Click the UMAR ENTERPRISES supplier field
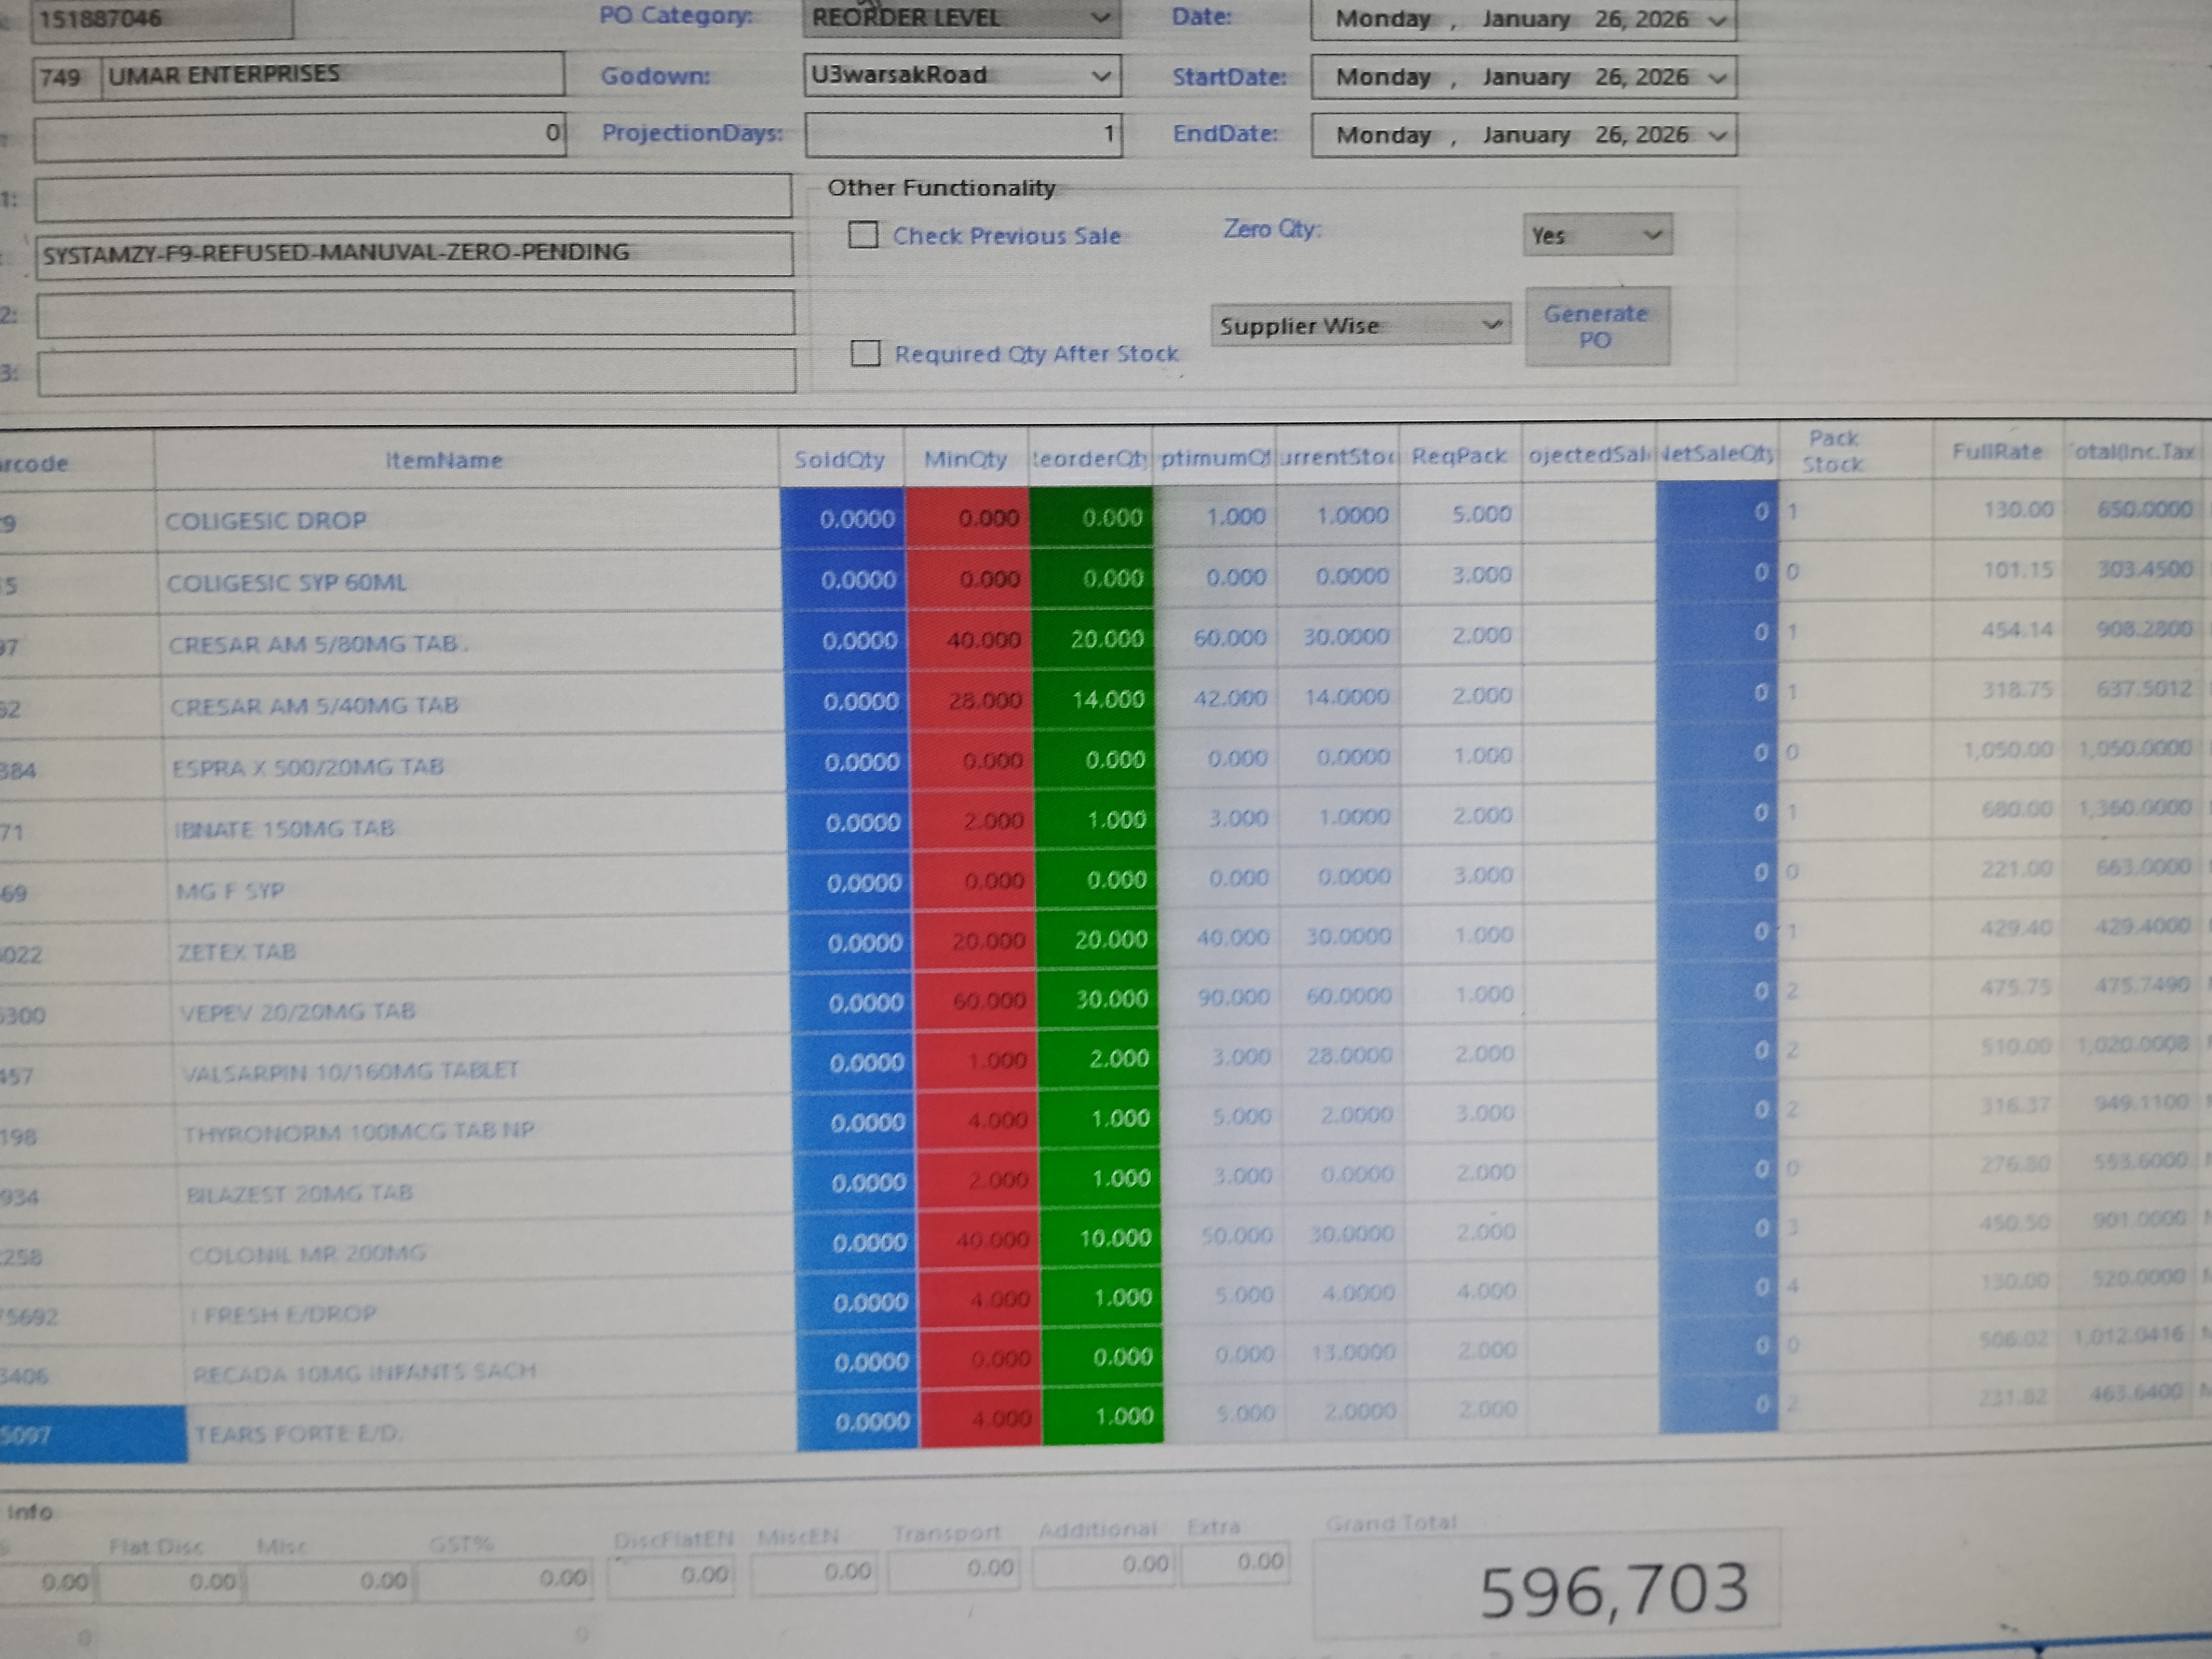 [330, 75]
